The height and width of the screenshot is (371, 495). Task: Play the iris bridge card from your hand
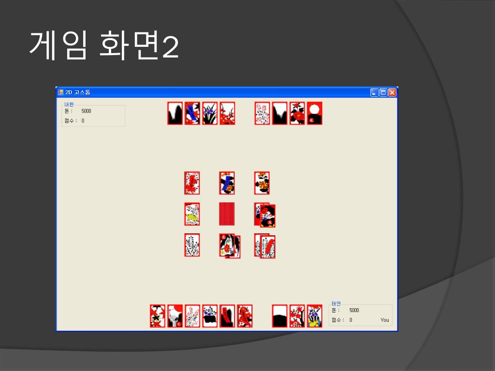click(314, 316)
